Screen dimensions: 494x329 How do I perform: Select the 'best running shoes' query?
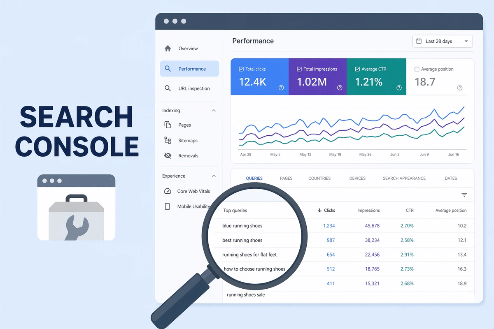point(242,240)
